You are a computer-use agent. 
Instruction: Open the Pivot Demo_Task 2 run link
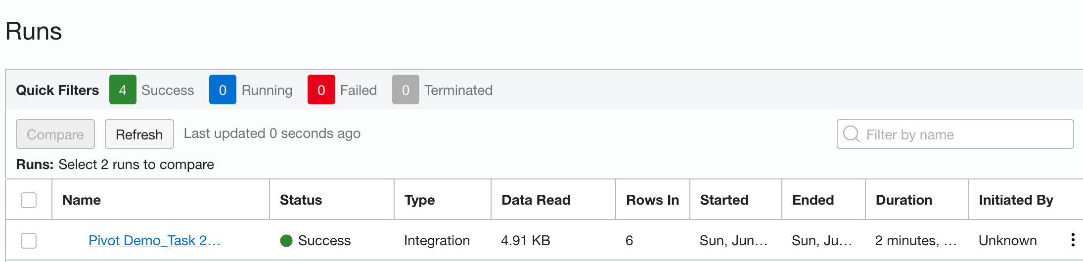[x=154, y=241]
